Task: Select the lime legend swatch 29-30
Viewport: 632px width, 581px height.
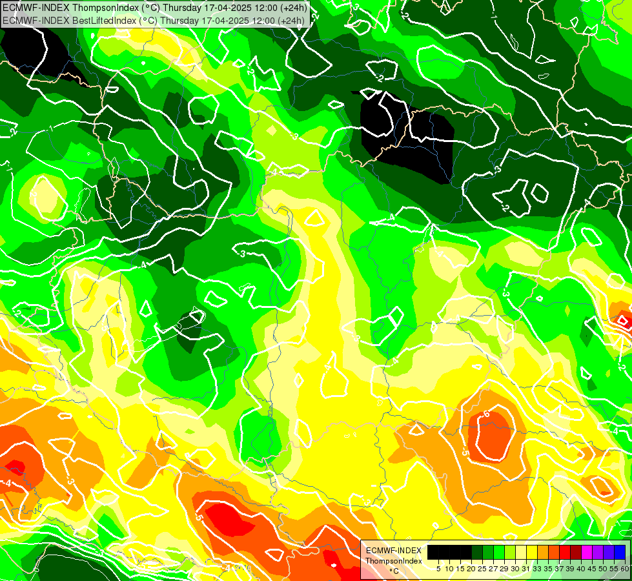Action: coord(510,552)
